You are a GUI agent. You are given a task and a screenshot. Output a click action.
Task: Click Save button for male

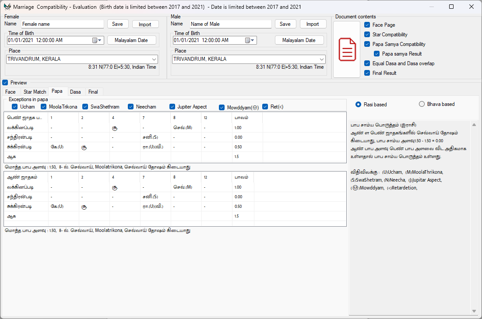pyautogui.click(x=285, y=24)
